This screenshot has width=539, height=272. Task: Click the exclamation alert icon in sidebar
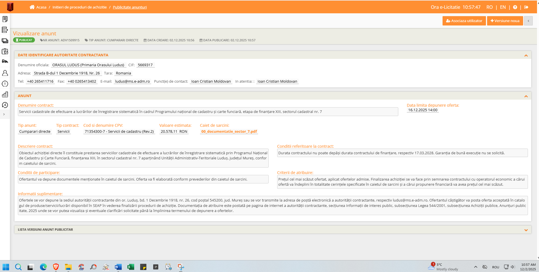(x=5, y=84)
